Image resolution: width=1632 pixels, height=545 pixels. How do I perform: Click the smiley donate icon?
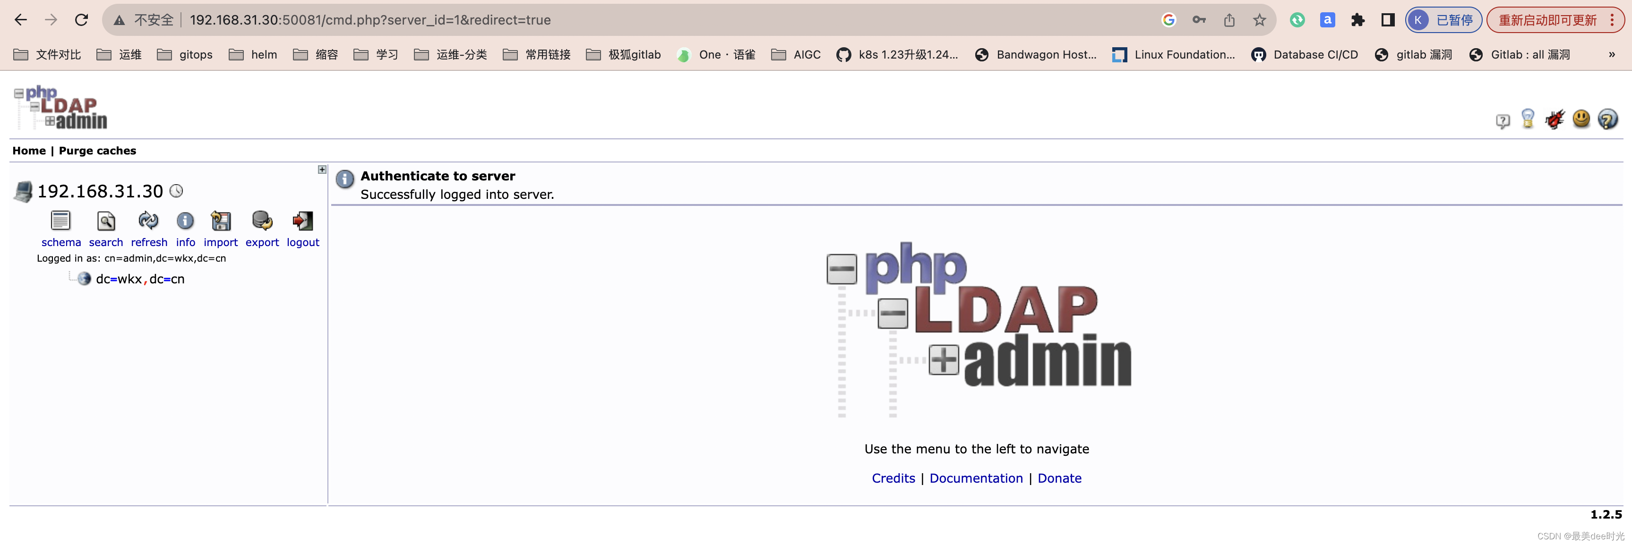coord(1581,119)
